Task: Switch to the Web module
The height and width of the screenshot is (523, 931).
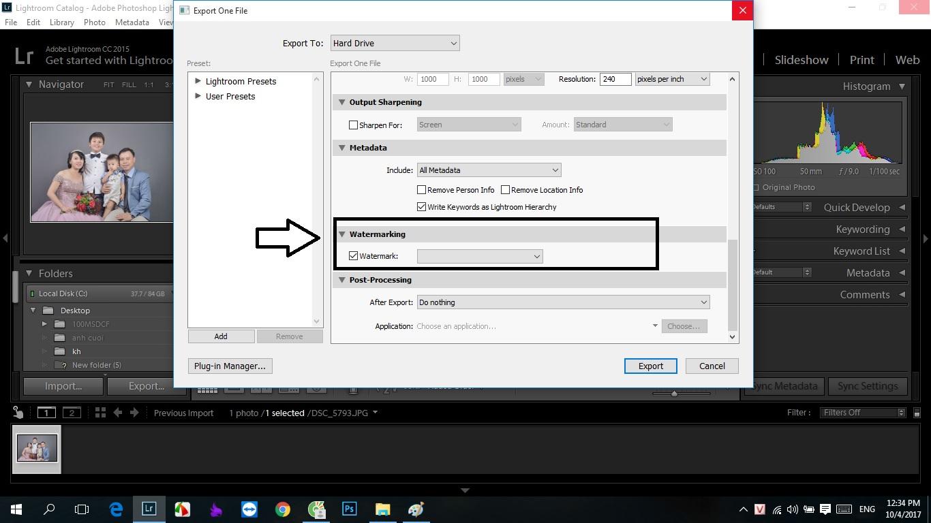Action: (x=907, y=60)
